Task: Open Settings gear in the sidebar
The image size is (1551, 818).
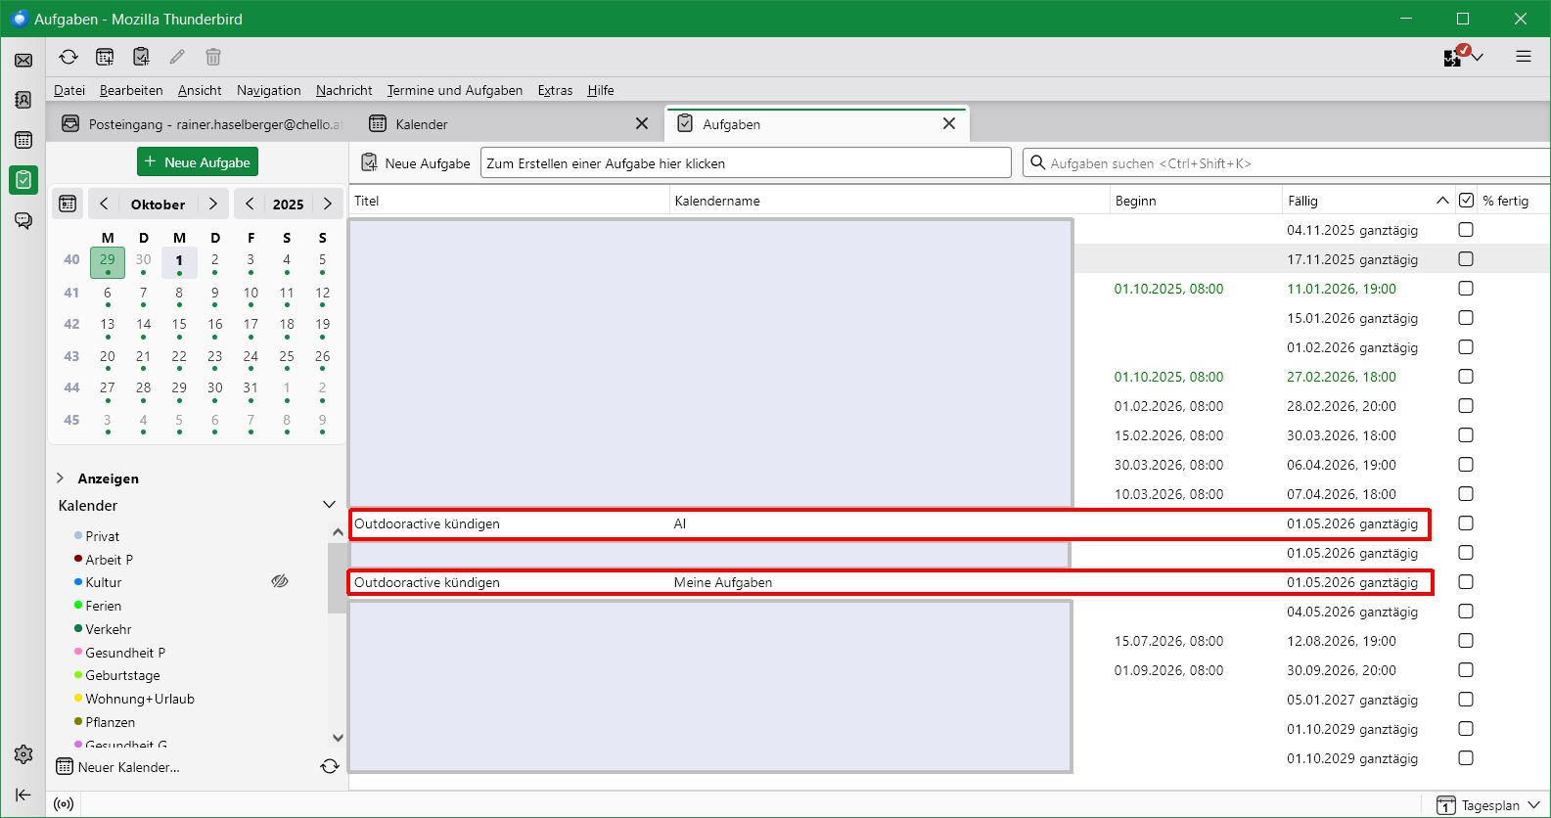Action: (x=23, y=754)
